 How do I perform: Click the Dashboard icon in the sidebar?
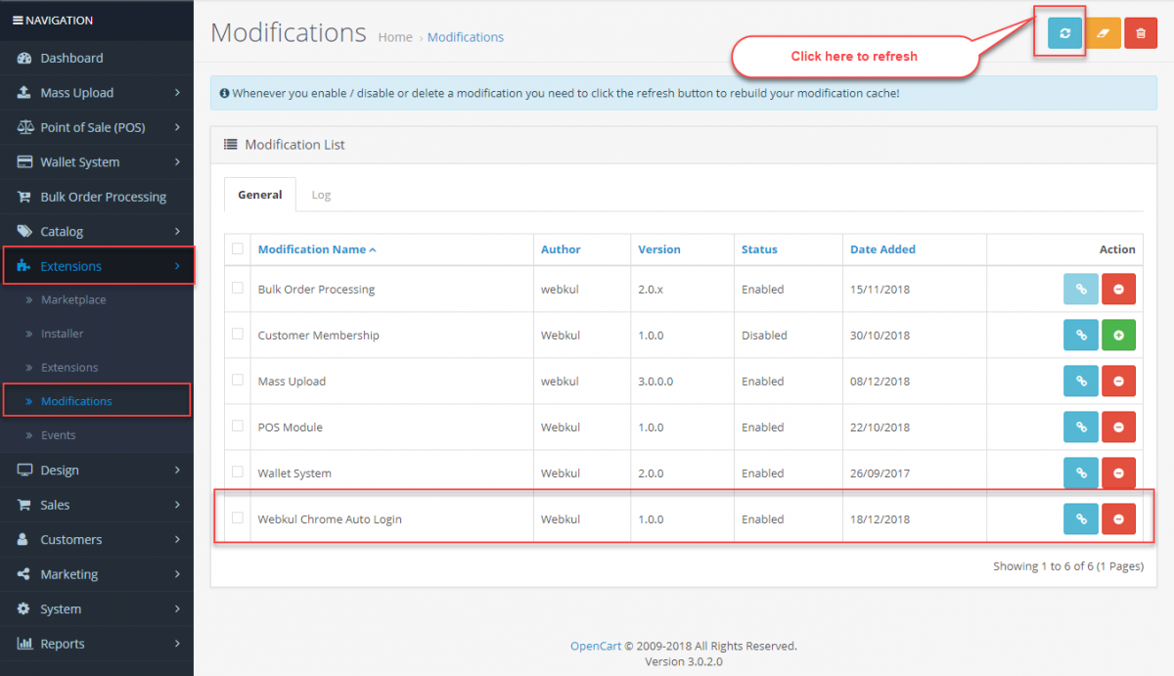click(24, 59)
